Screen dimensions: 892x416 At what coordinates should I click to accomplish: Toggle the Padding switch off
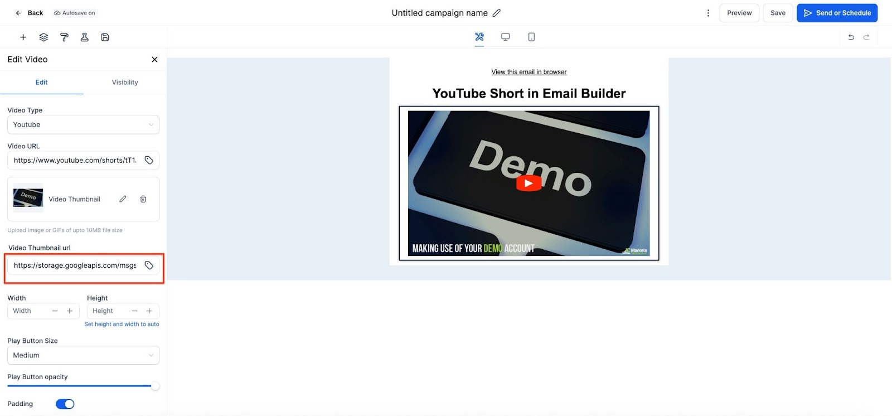click(x=65, y=404)
